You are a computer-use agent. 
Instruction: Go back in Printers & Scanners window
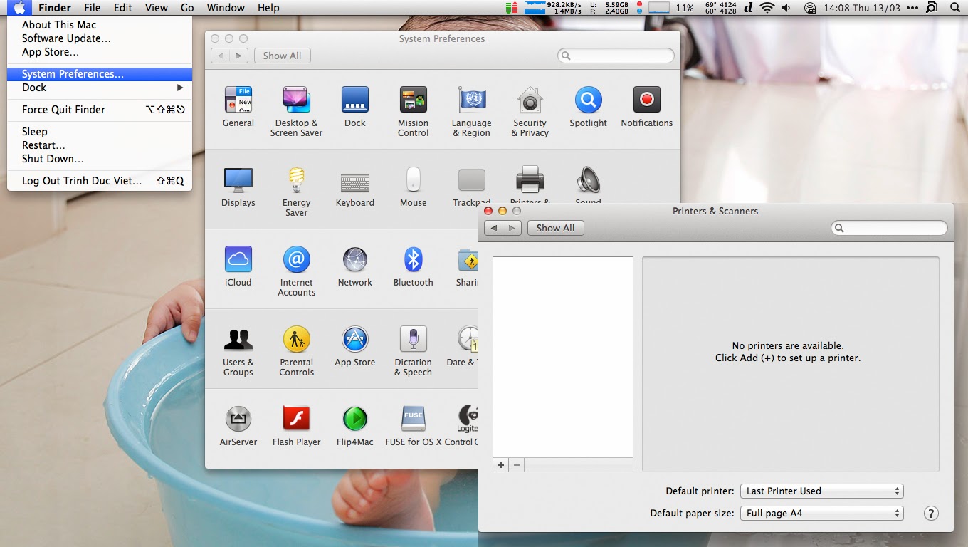point(494,228)
